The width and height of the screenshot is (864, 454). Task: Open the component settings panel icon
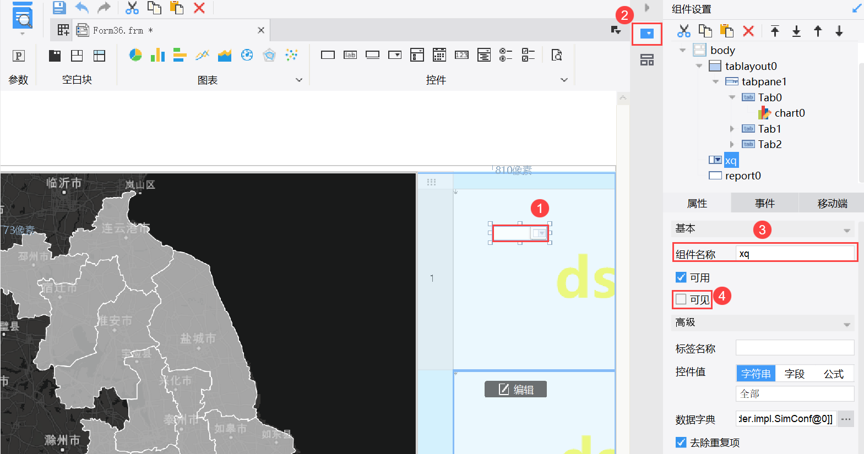tap(647, 34)
